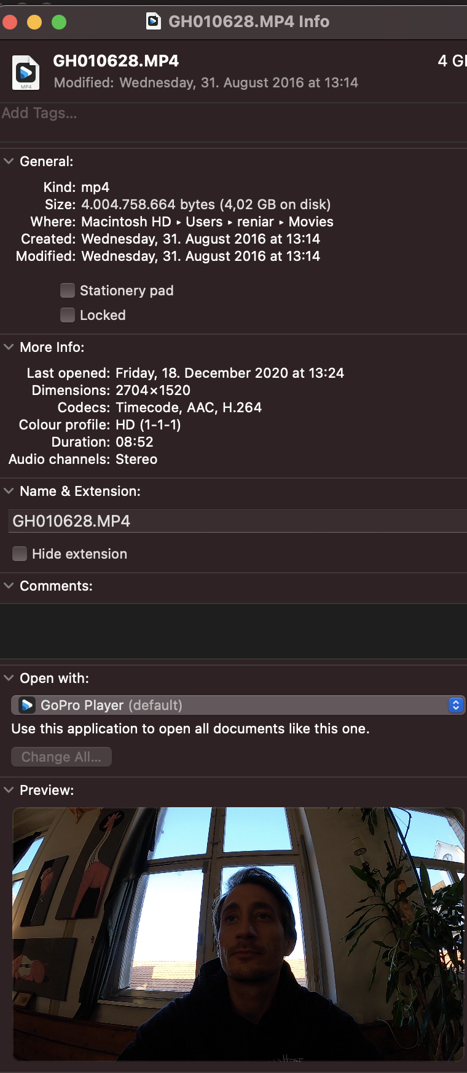Screen dimensions: 467x1073
Task: Collapse the Name & Extension section
Action: (9, 491)
